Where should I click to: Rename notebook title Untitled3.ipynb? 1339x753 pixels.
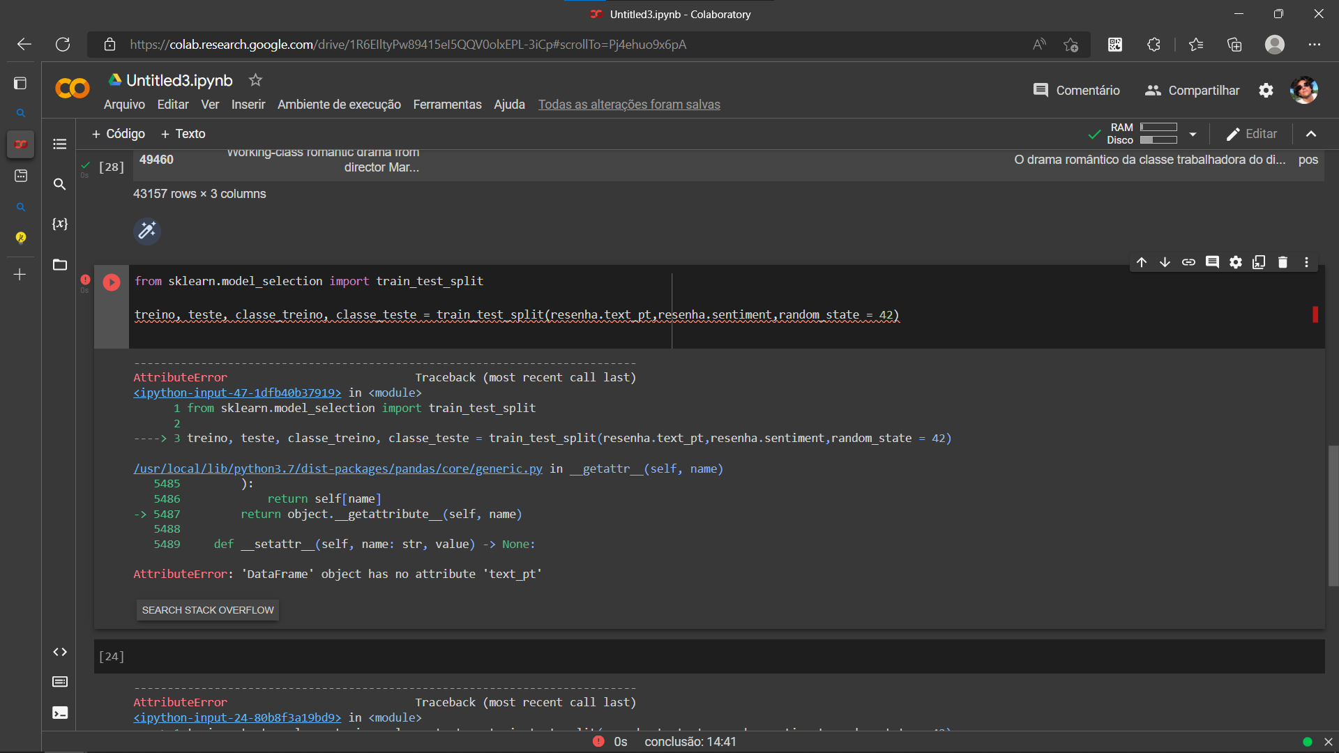[x=179, y=80]
